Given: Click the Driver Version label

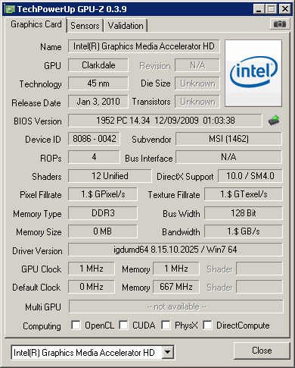Looking at the screenshot, I should click(37, 251).
